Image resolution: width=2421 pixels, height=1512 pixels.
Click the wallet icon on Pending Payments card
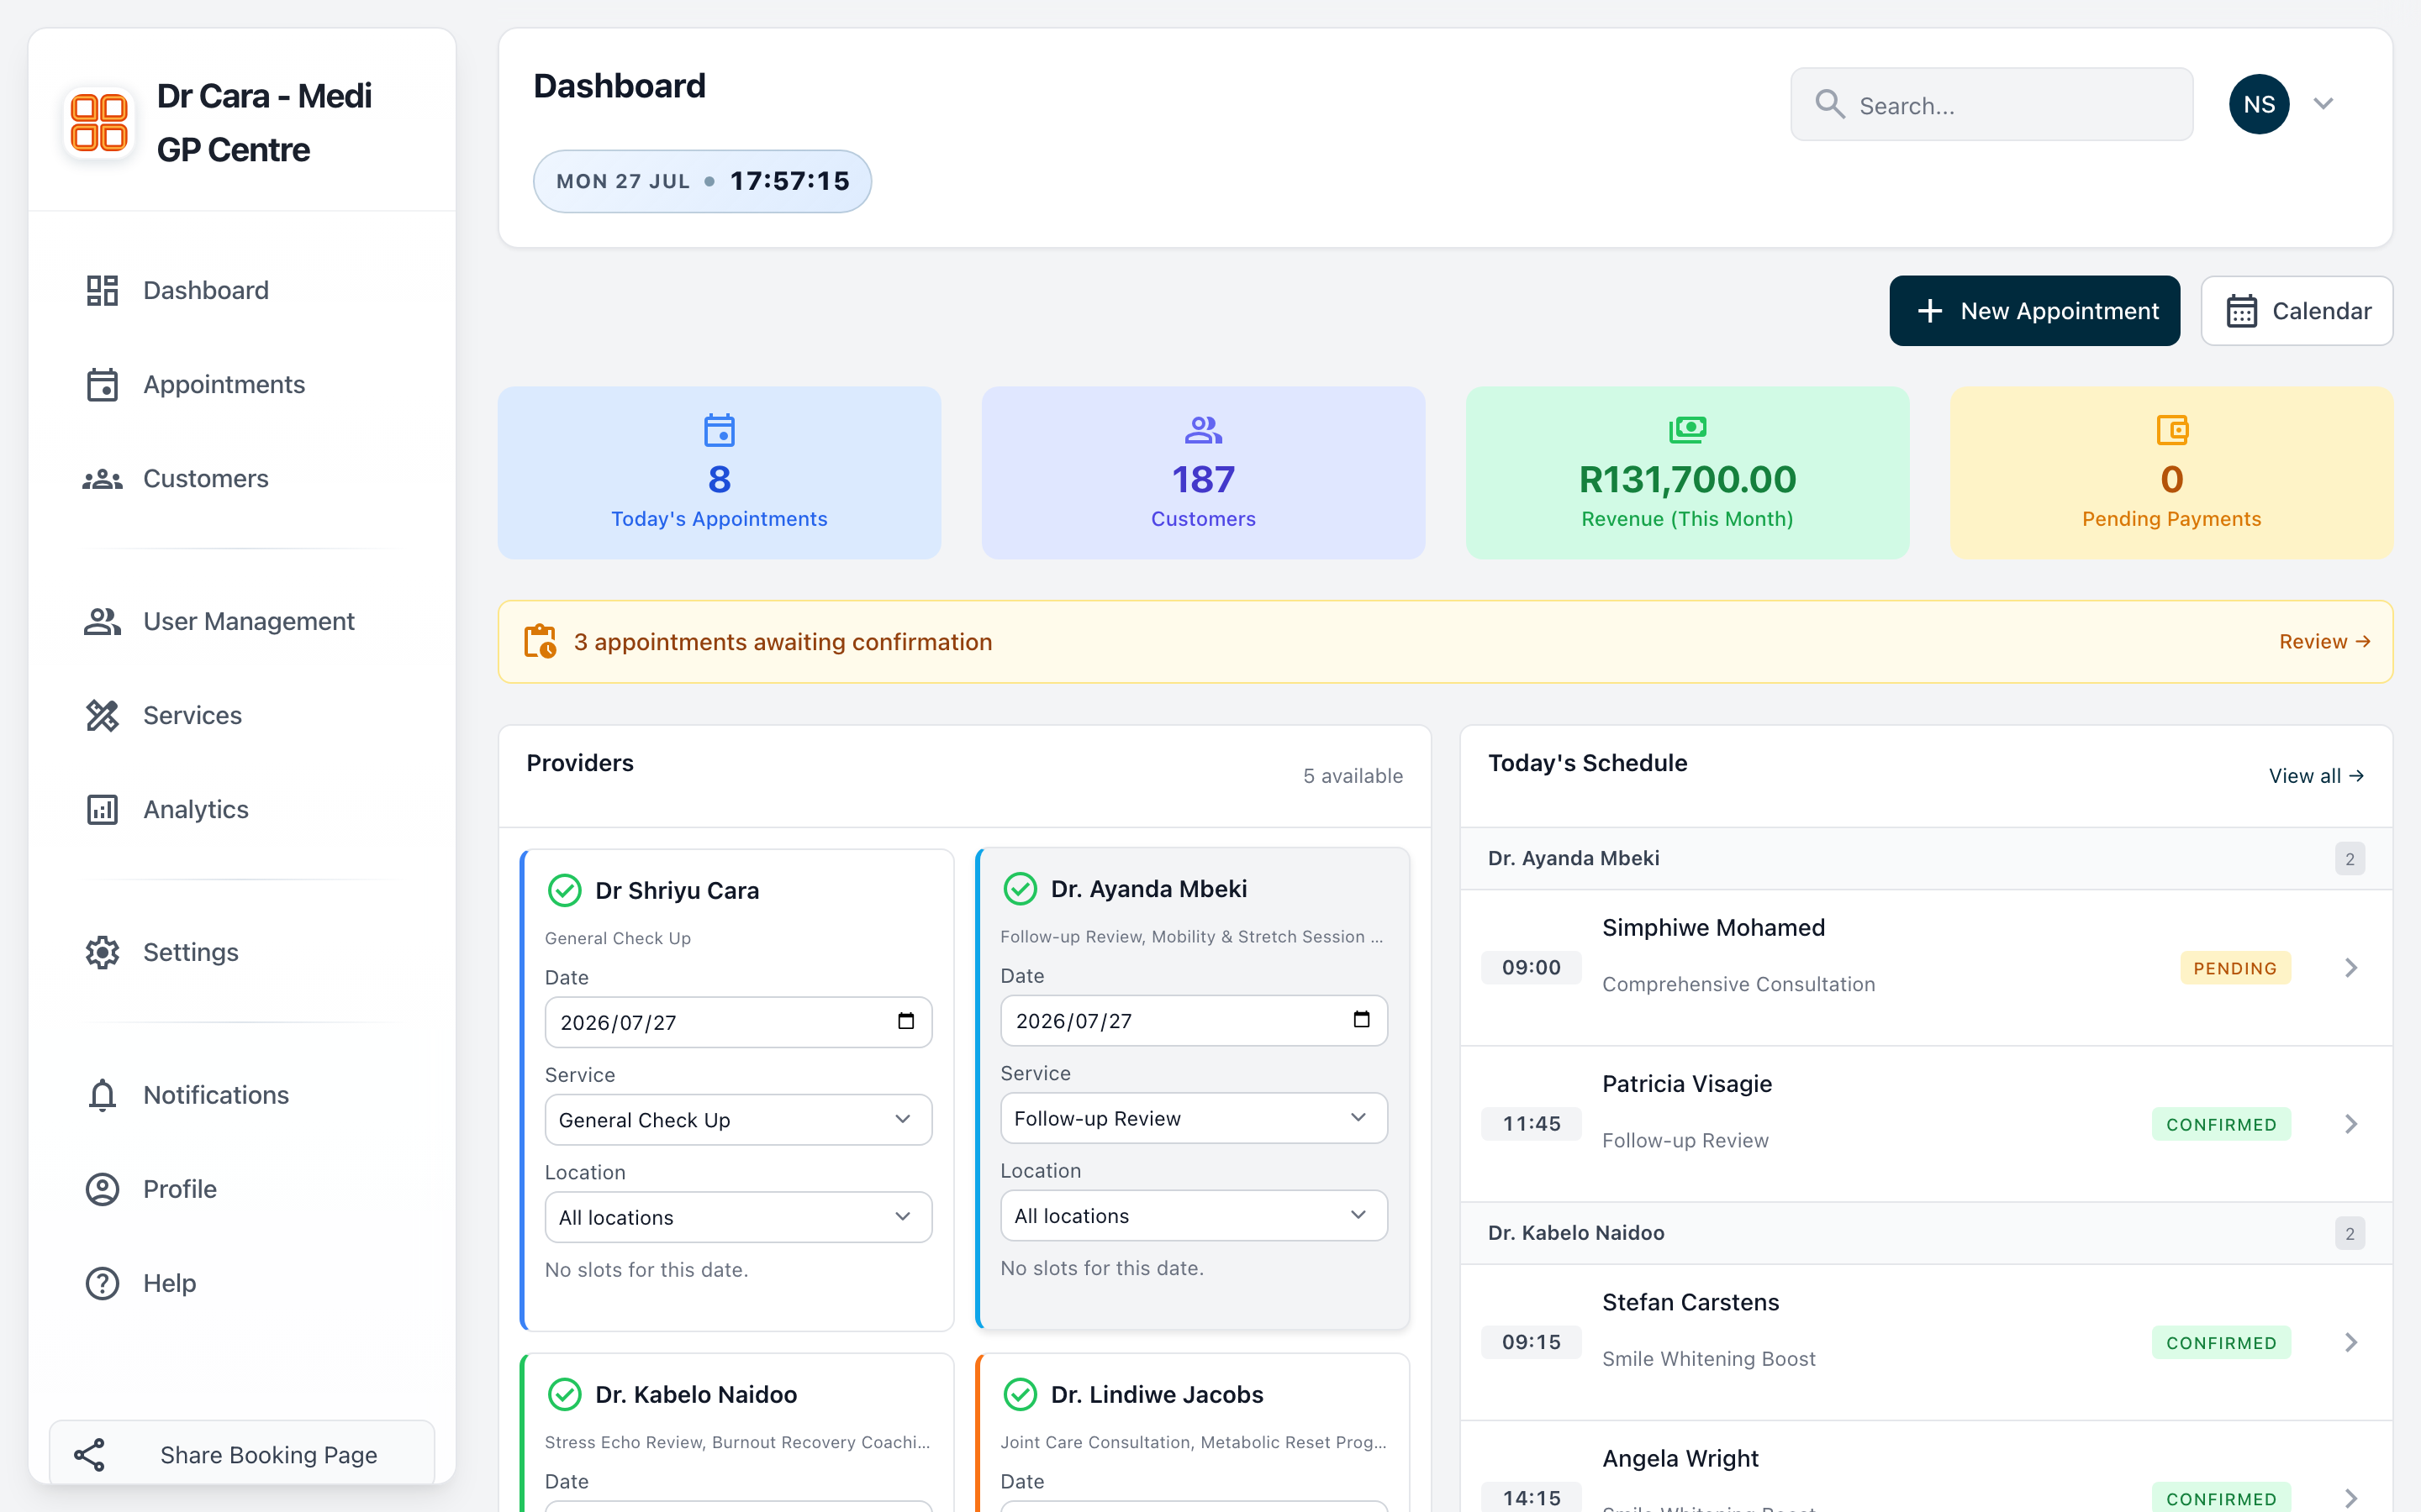[2172, 430]
